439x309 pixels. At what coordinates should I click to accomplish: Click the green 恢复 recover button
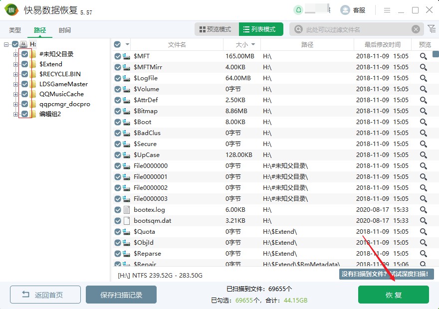coord(393,295)
